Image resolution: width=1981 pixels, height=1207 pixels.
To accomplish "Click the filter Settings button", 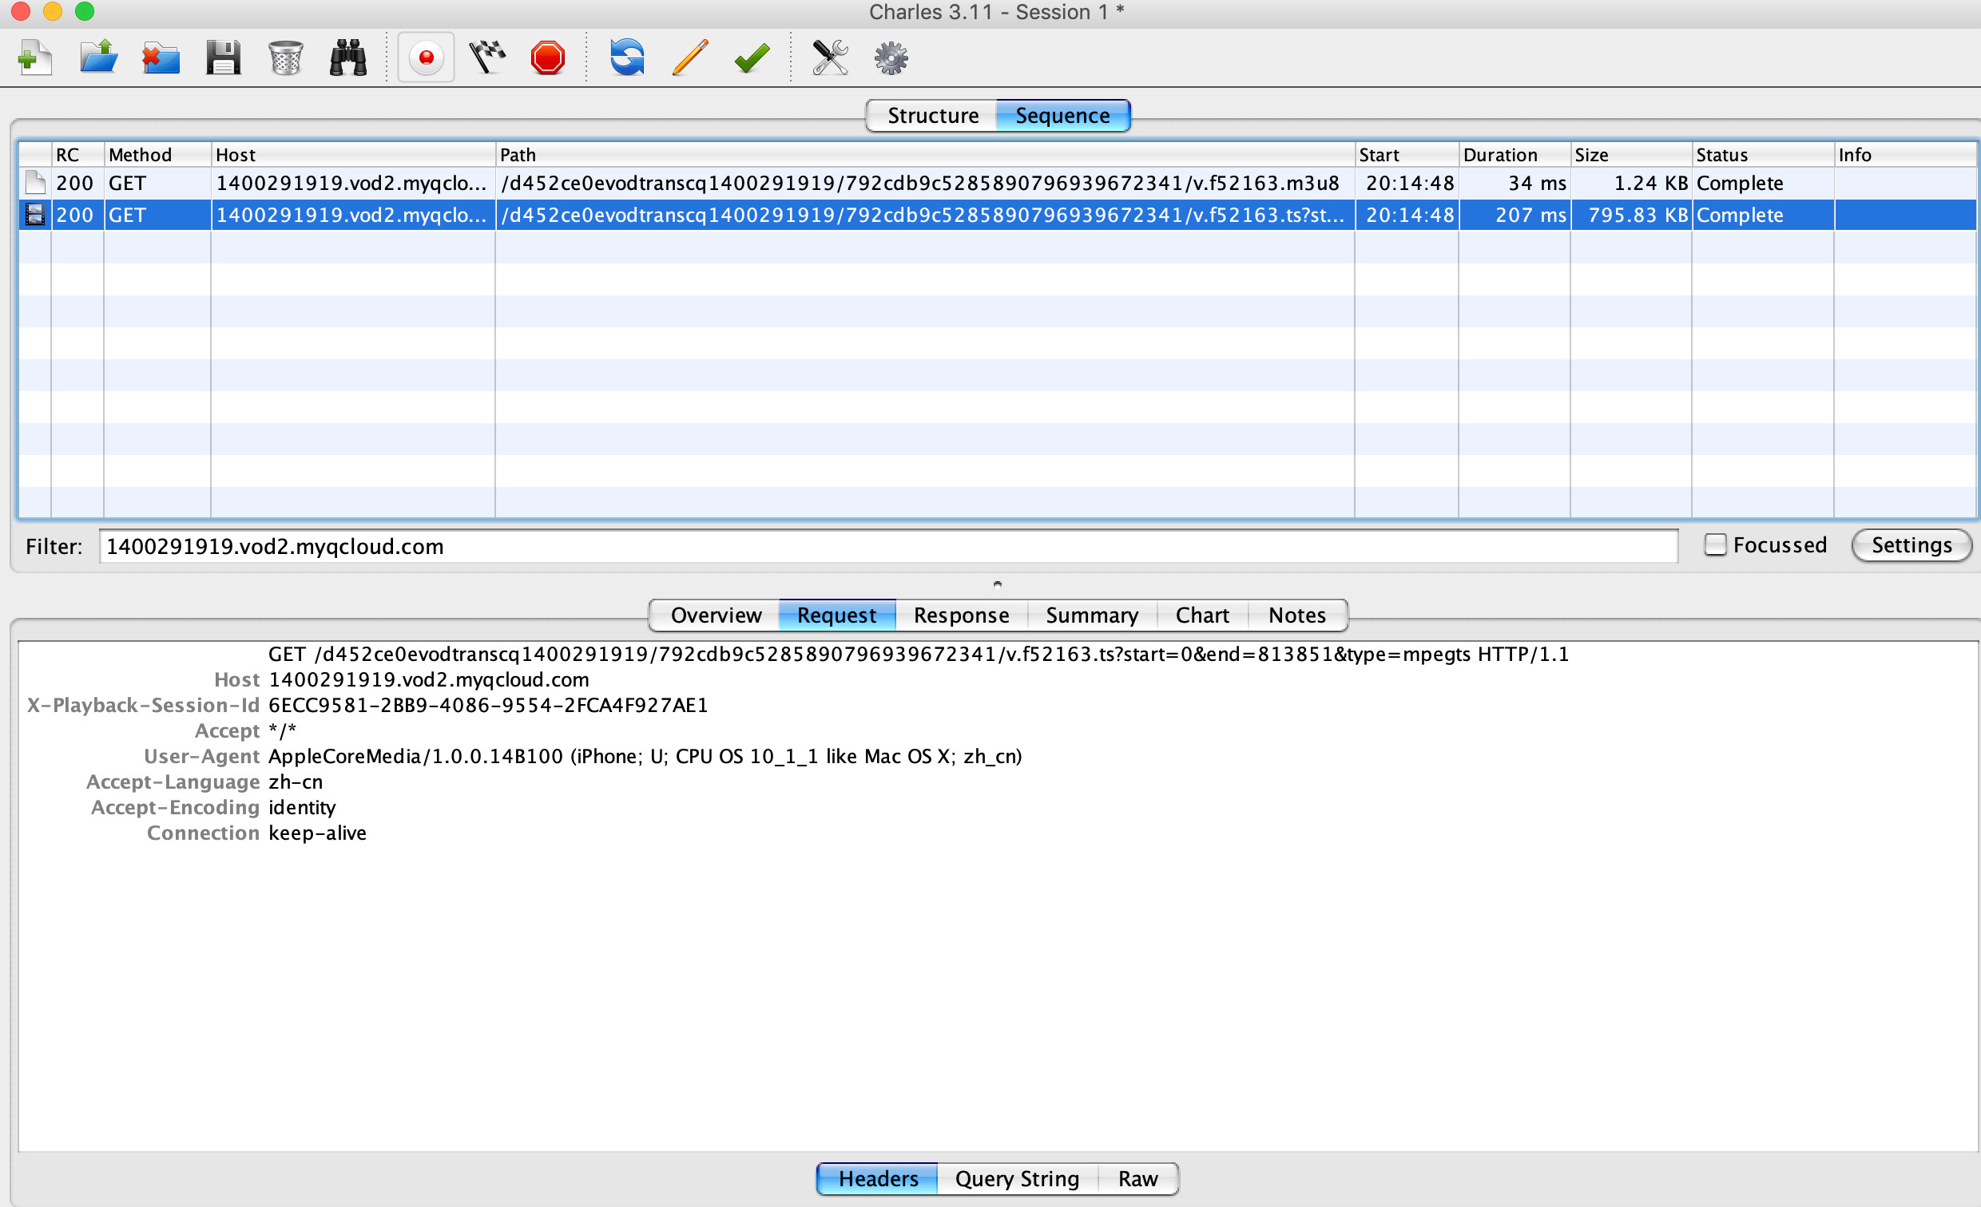I will pos(1911,545).
